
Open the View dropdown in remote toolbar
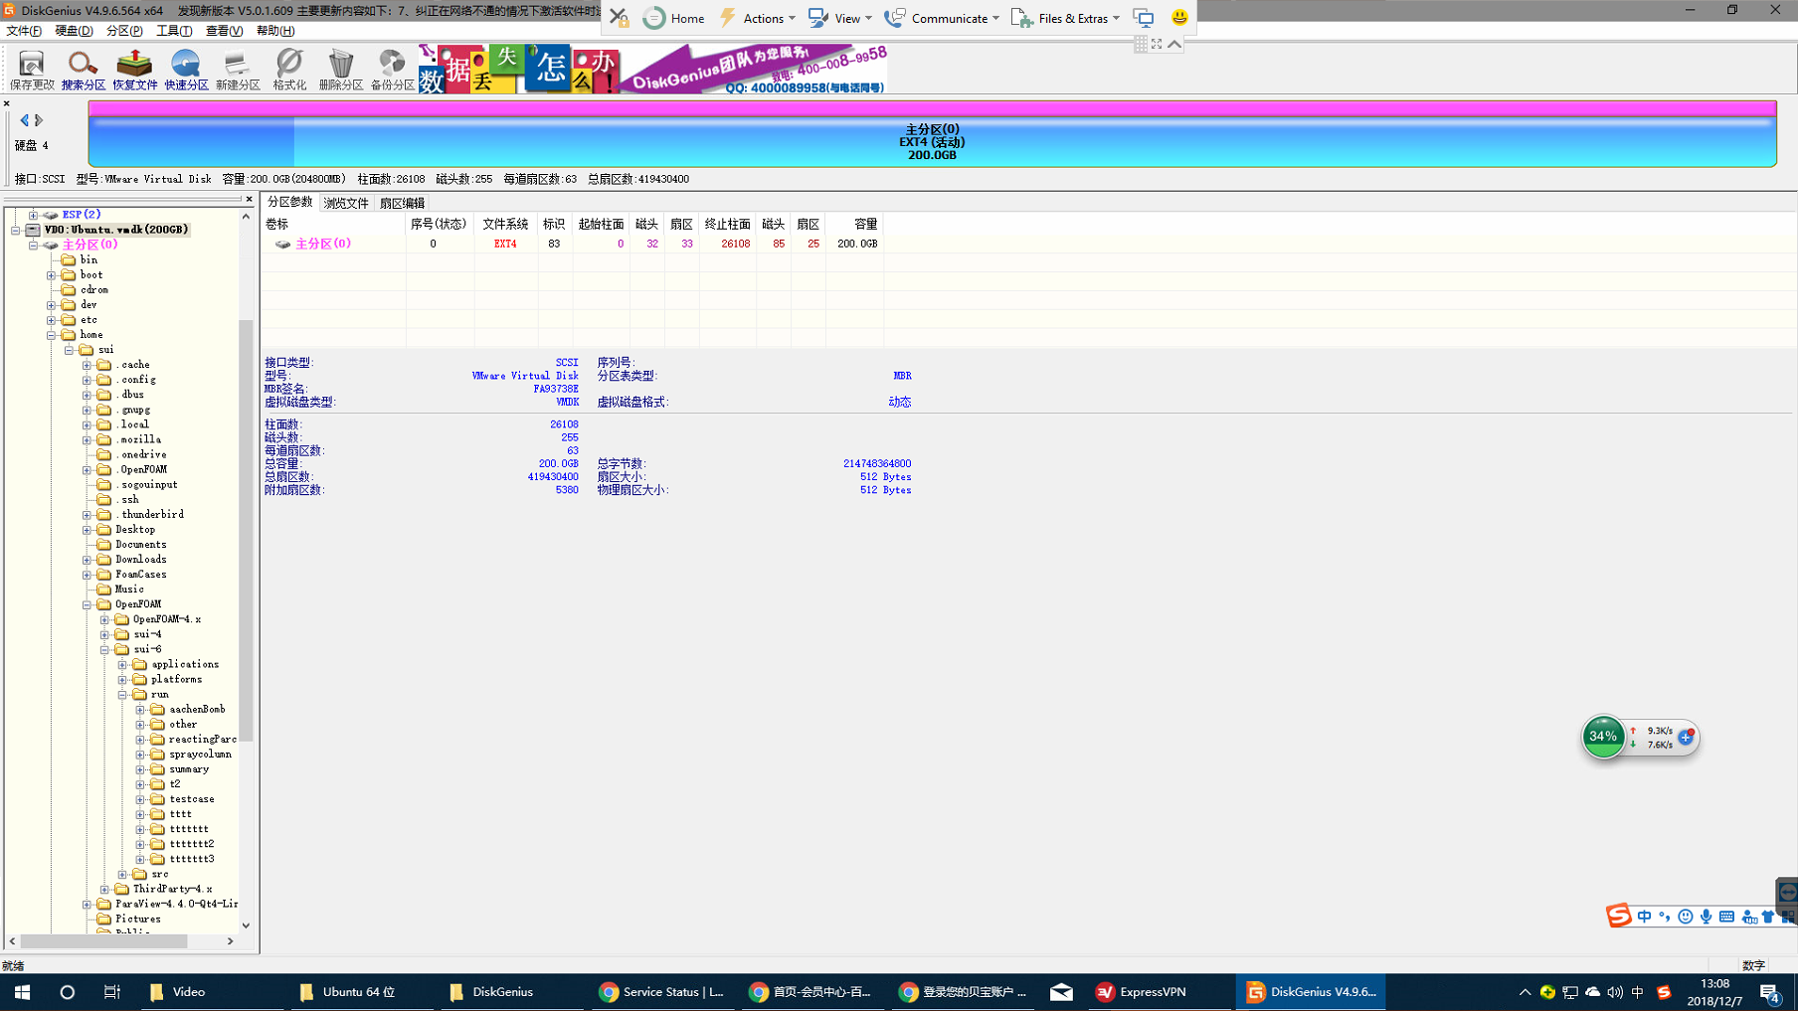[840, 18]
